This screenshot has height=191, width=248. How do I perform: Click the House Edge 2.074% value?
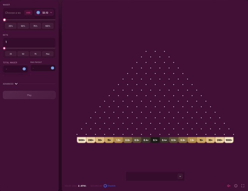coord(82,186)
